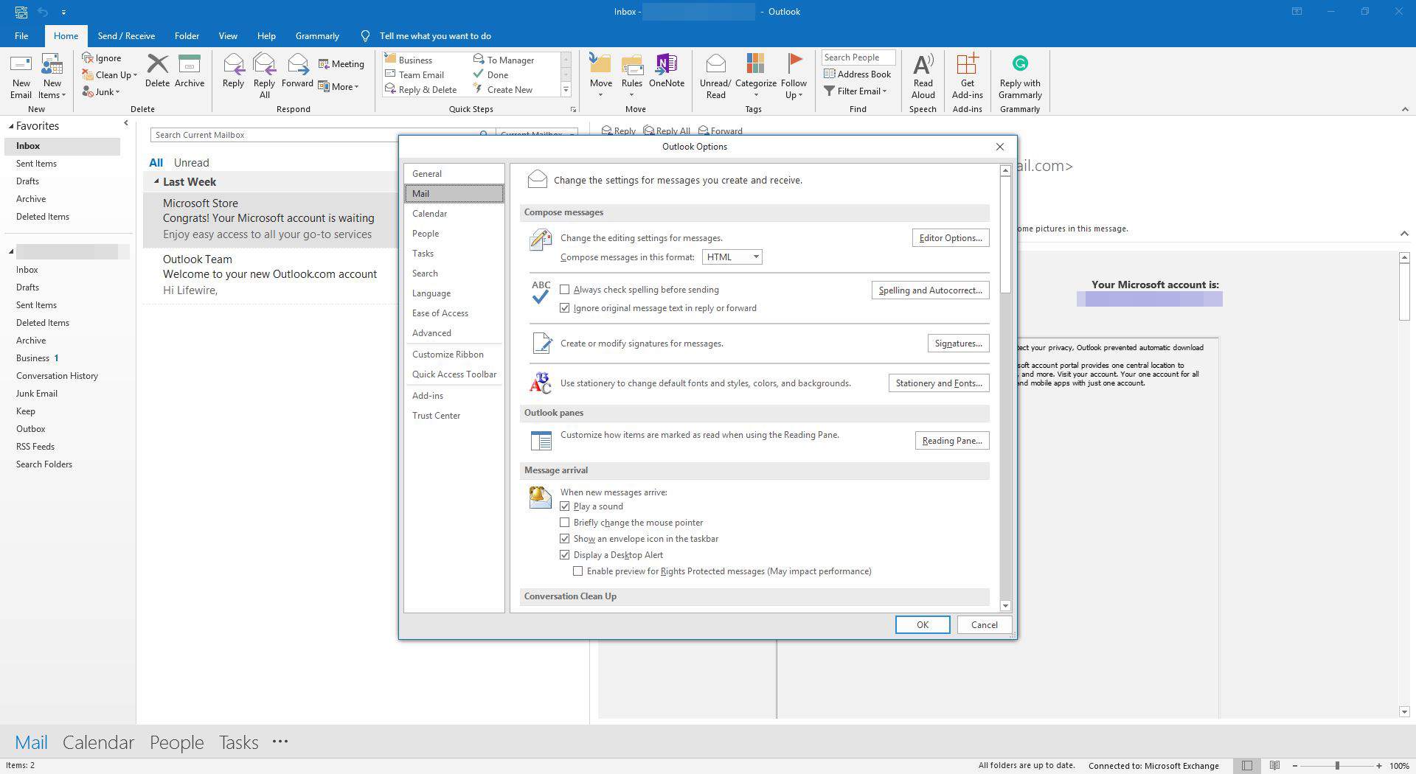Image resolution: width=1416 pixels, height=774 pixels.
Task: Collapse the Favorites folder group
Action: 11,126
